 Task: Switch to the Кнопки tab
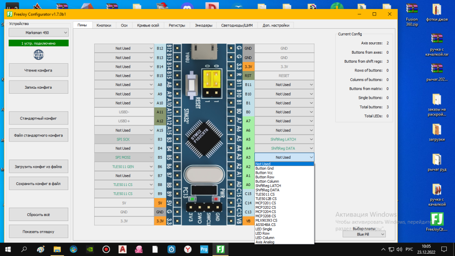click(104, 25)
